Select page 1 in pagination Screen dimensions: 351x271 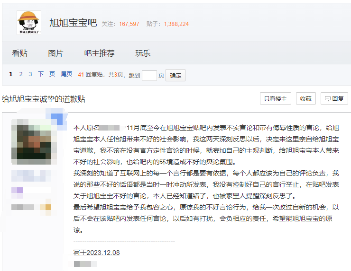tap(11, 74)
